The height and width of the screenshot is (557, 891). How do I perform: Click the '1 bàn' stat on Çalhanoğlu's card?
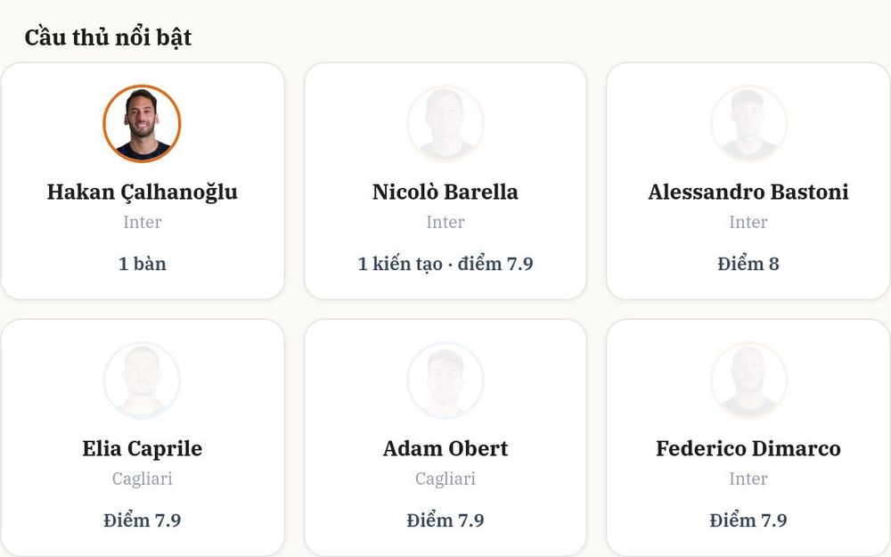pyautogui.click(x=142, y=264)
